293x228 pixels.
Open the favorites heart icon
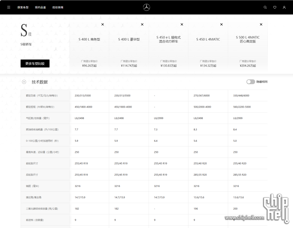click(275, 7)
